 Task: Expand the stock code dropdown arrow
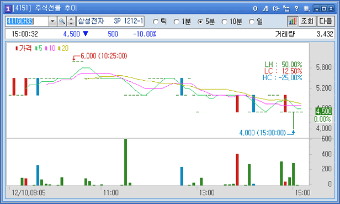click(x=52, y=22)
